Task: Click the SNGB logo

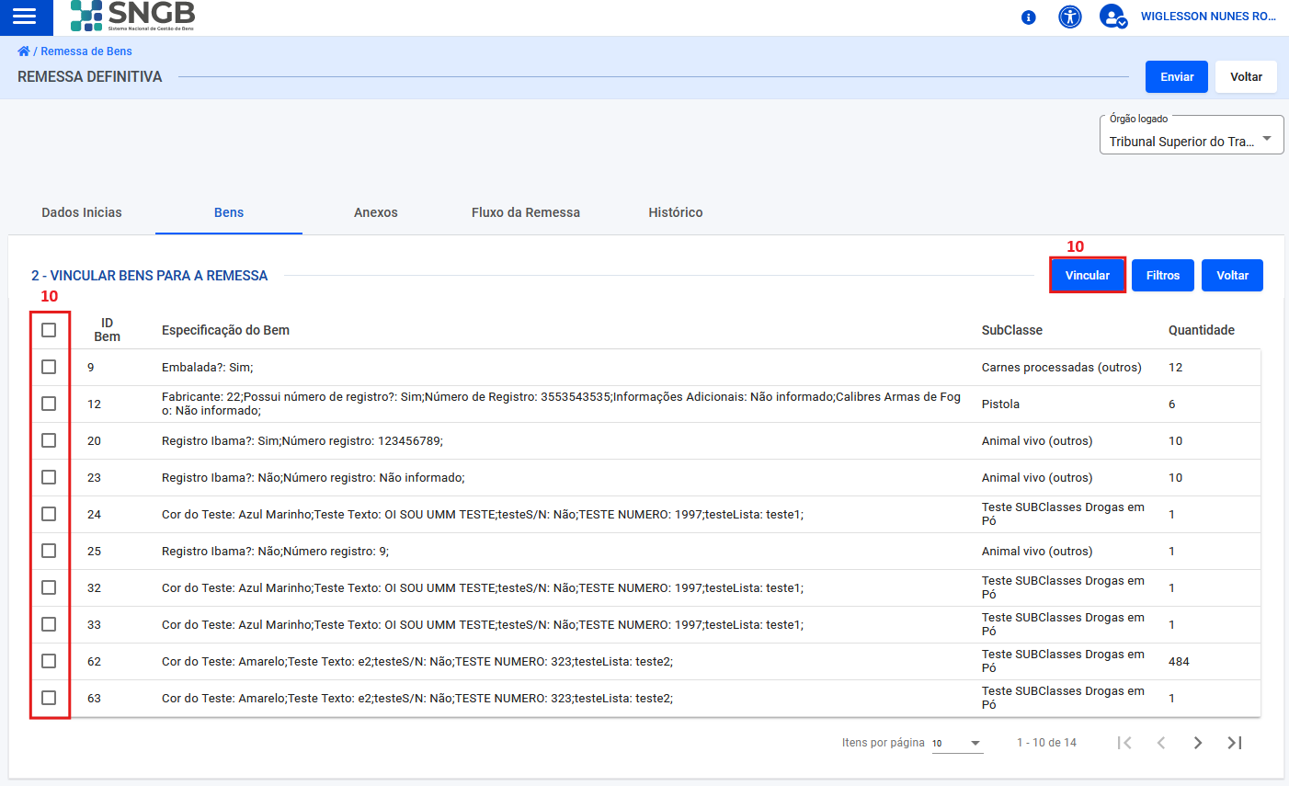Action: [133, 16]
